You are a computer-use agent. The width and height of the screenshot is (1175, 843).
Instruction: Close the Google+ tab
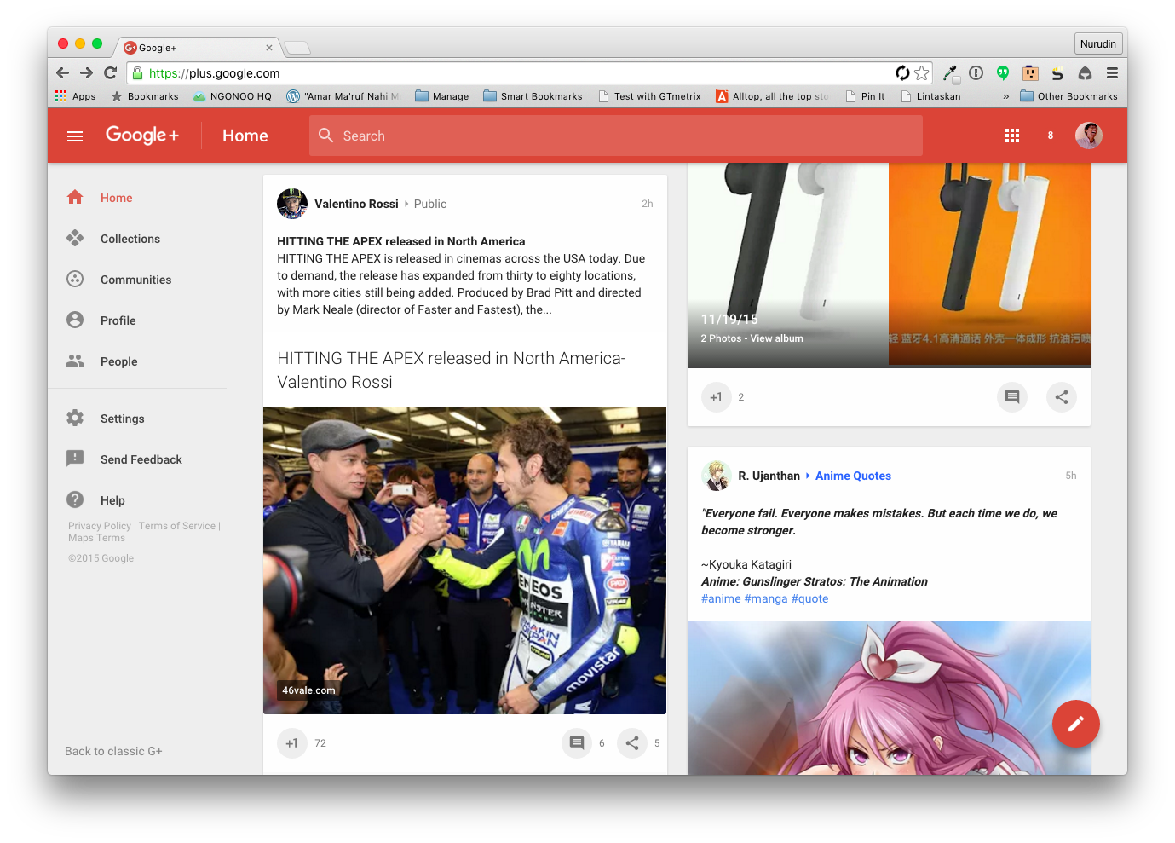[x=269, y=48]
